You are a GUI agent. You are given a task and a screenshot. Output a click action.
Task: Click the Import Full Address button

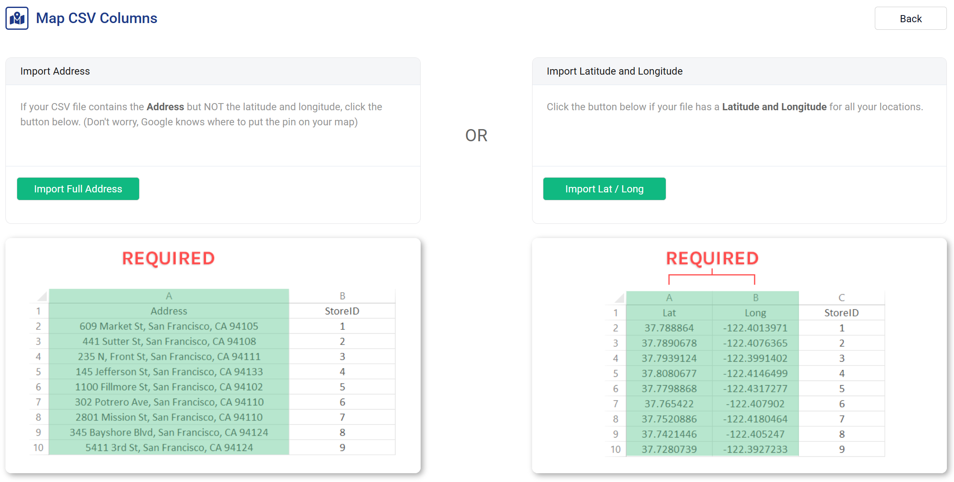click(78, 189)
